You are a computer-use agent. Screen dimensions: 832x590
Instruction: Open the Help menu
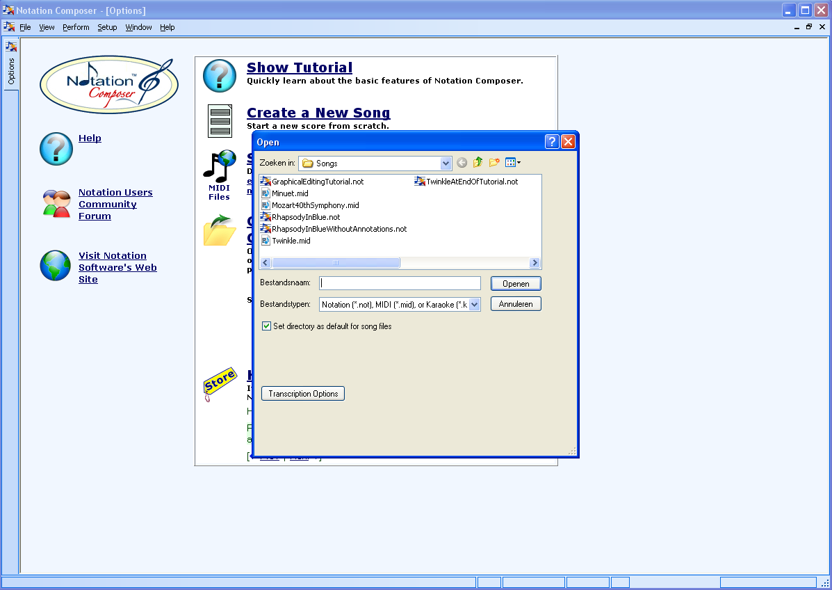[167, 27]
